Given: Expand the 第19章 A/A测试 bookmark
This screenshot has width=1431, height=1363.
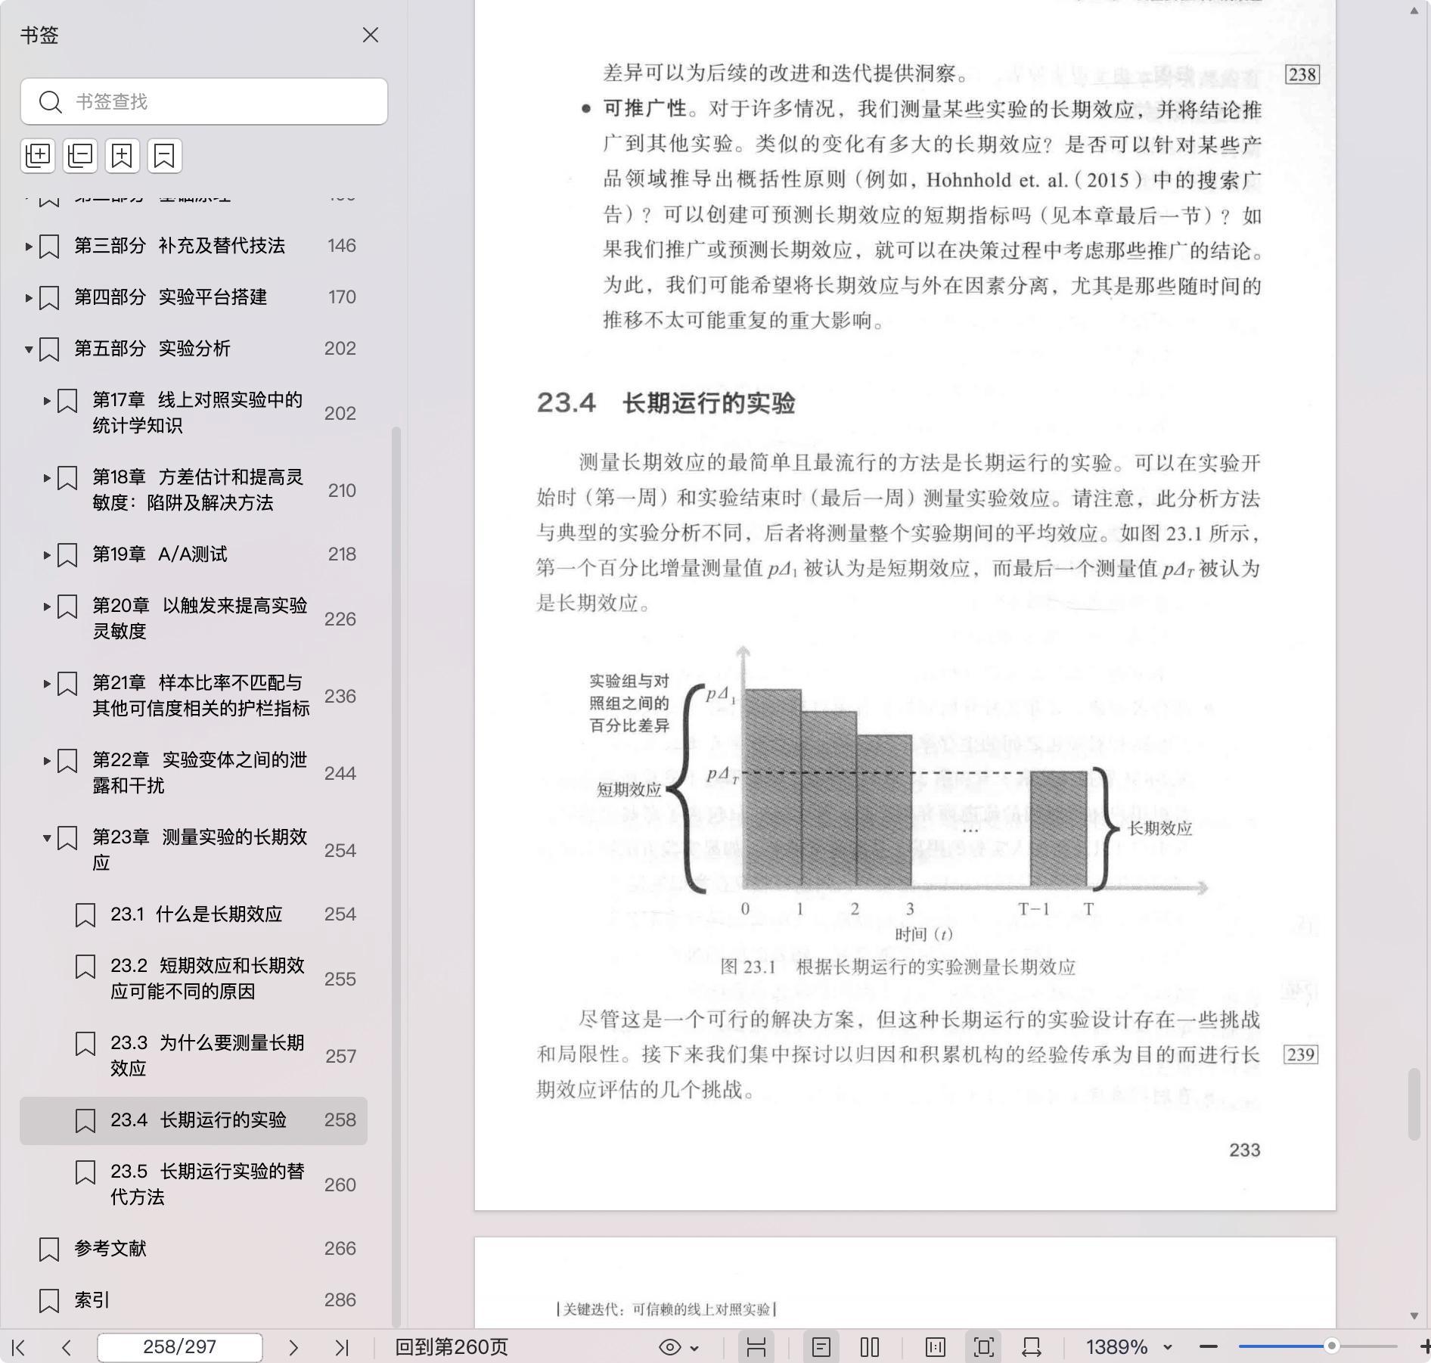Looking at the screenshot, I should (47, 554).
